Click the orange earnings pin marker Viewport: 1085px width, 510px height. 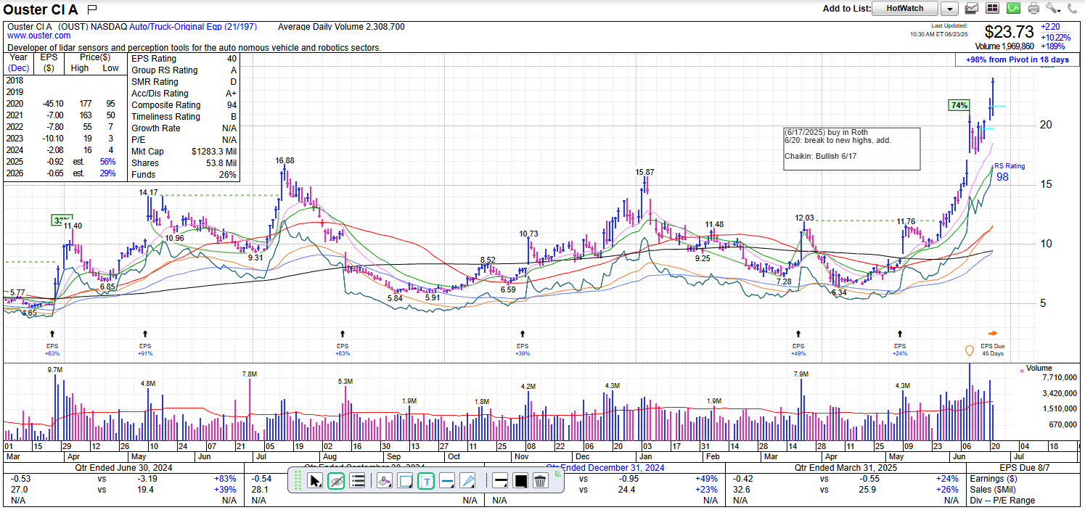click(969, 351)
